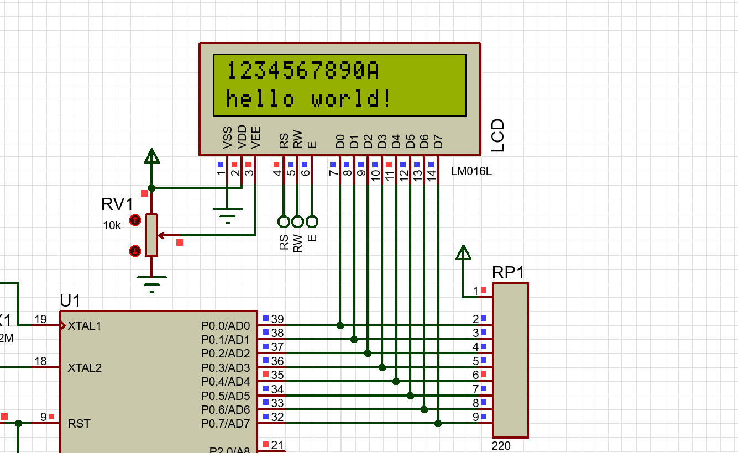
Task: Click wire junction below RV1 power terminal
Action: 151,188
